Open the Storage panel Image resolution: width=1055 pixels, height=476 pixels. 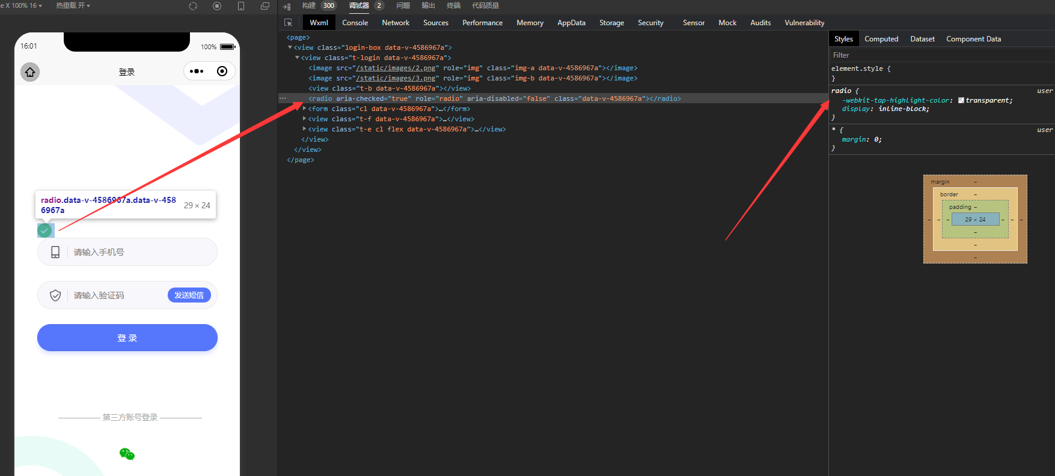coord(612,23)
